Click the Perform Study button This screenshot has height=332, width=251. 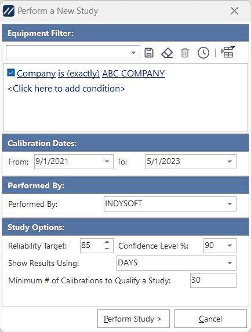coord(133,319)
